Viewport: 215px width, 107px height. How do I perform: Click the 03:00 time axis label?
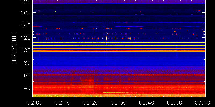pyautogui.click(x=203, y=103)
